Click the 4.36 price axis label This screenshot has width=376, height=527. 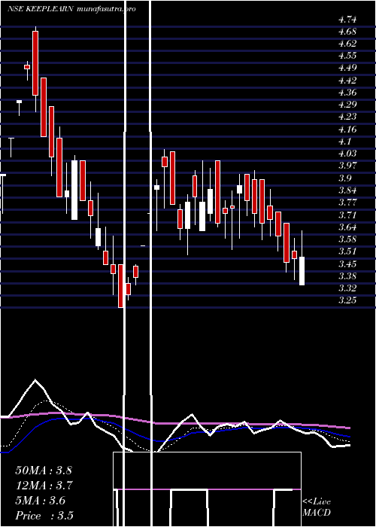click(x=347, y=93)
